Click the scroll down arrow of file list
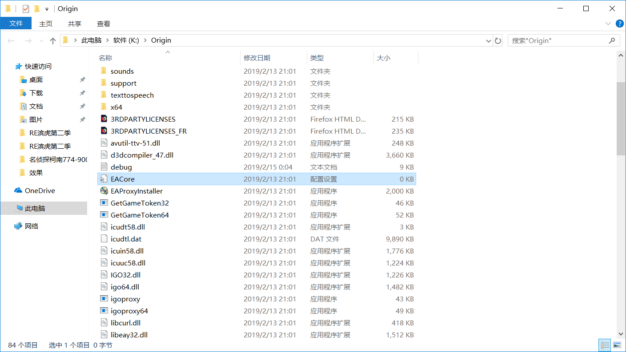The height and width of the screenshot is (352, 626). tap(621, 333)
